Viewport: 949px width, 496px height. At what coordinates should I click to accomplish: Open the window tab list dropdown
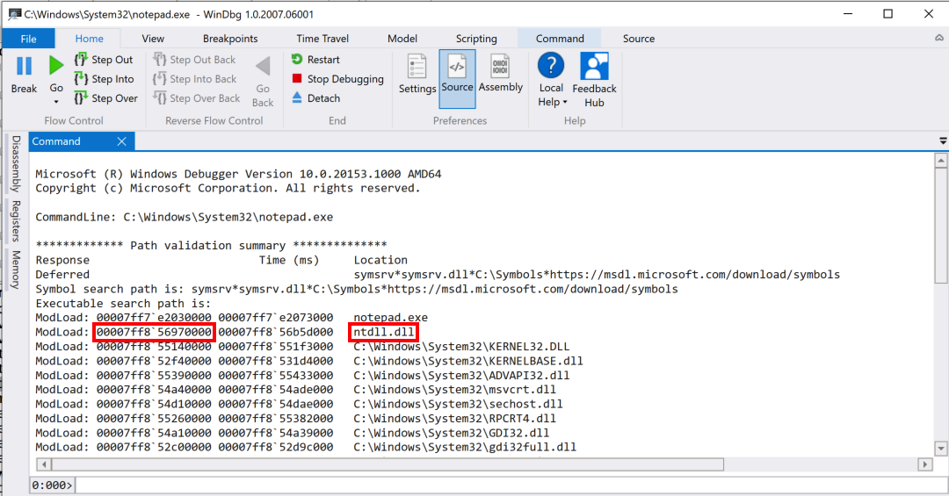click(942, 141)
